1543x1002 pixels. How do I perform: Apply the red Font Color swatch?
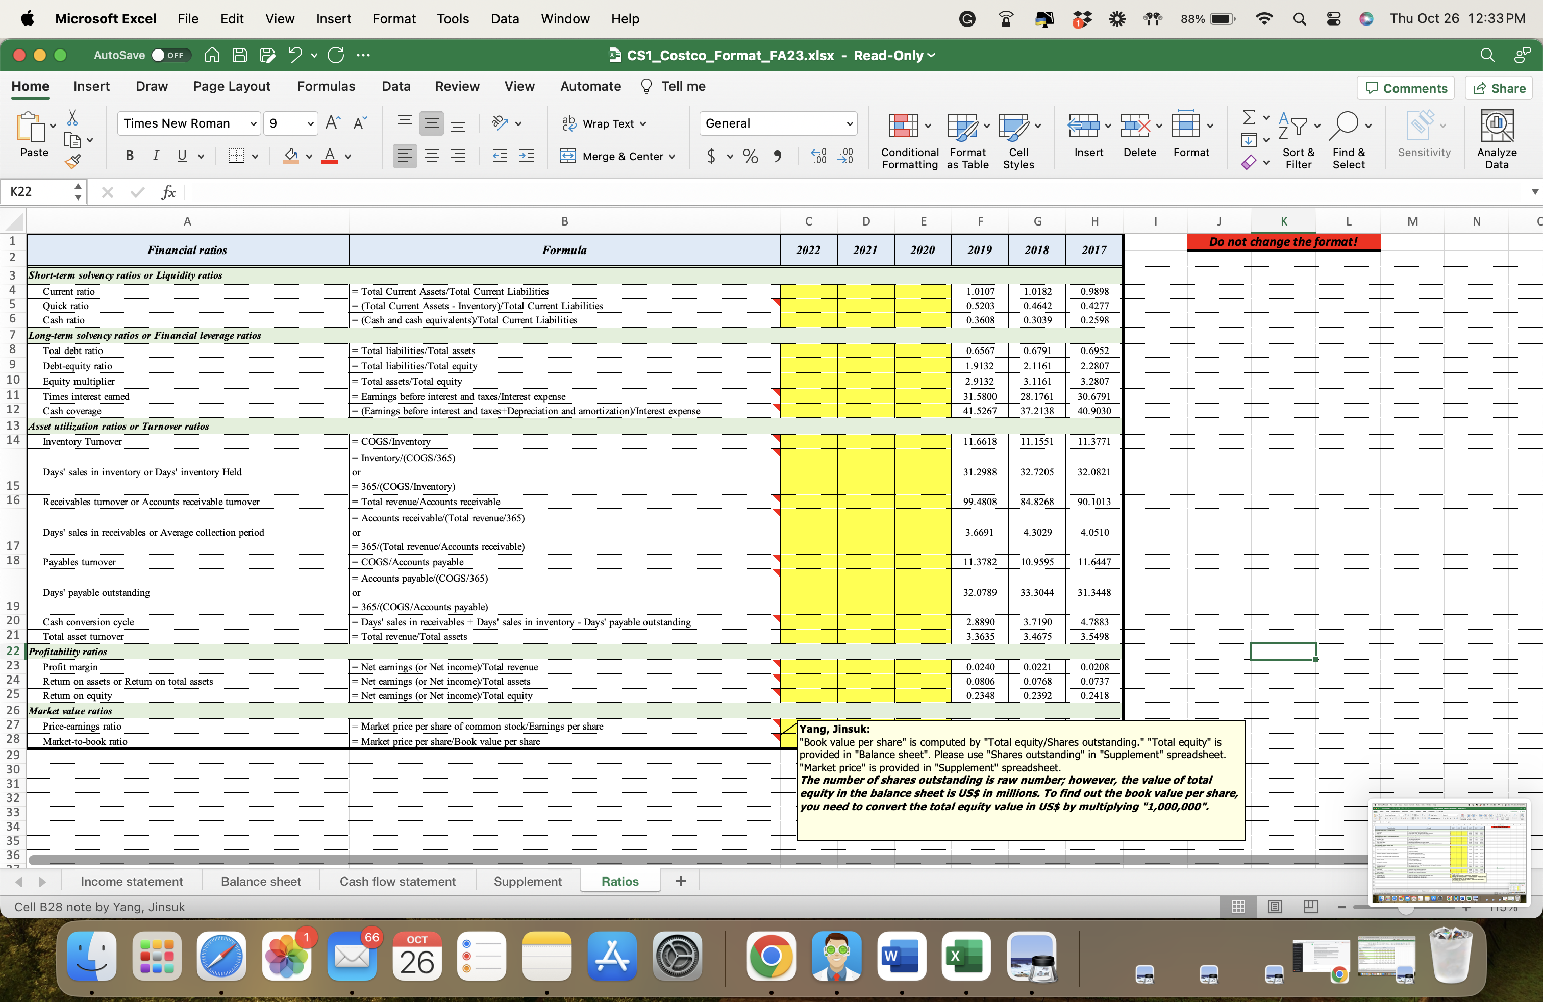click(x=329, y=156)
